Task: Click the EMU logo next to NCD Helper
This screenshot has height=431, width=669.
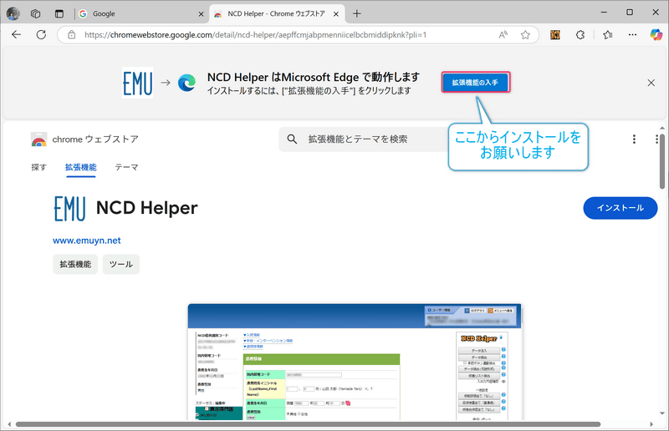Action: pyautogui.click(x=69, y=209)
